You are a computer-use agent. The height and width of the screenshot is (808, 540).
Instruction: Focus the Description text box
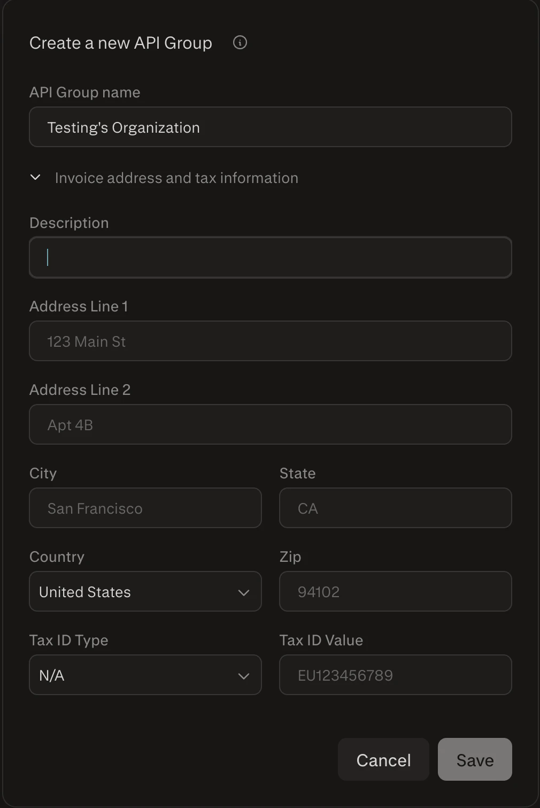pyautogui.click(x=270, y=257)
